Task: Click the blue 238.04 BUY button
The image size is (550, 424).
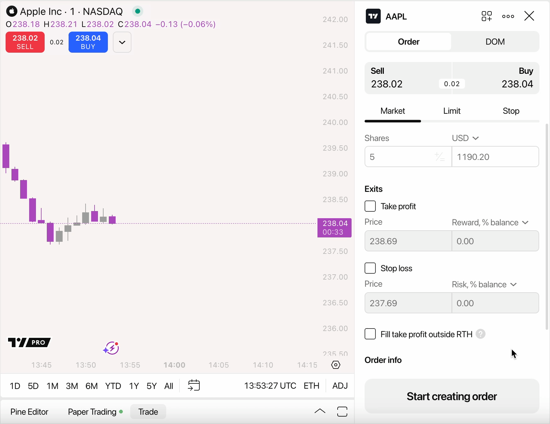Action: click(88, 42)
